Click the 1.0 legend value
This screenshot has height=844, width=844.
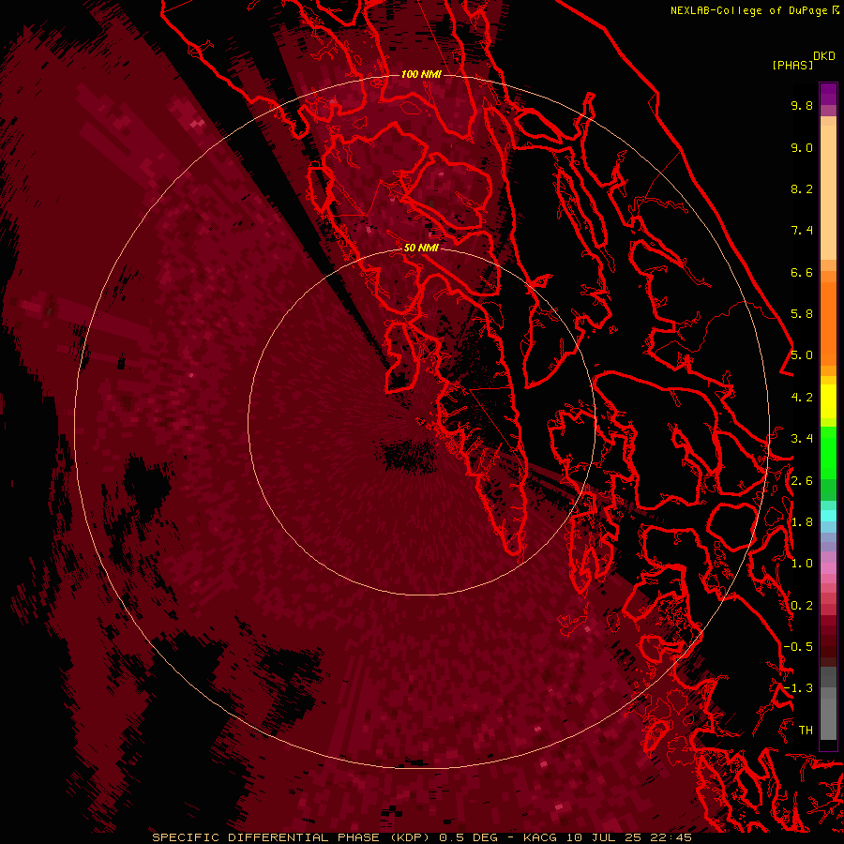[802, 564]
